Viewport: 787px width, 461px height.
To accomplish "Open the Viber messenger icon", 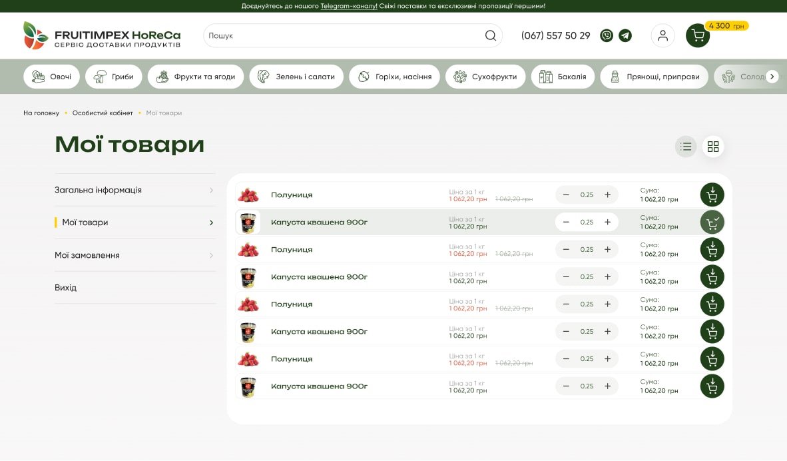I will [607, 36].
